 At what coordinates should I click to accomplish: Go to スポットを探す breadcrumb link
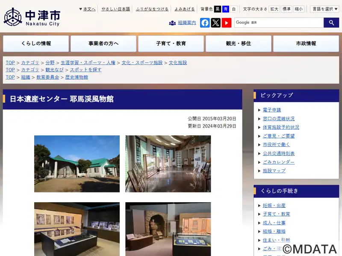click(x=86, y=70)
